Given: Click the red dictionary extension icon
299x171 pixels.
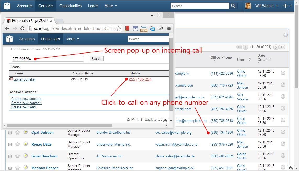Looking at the screenshot, I should coord(127,28).
